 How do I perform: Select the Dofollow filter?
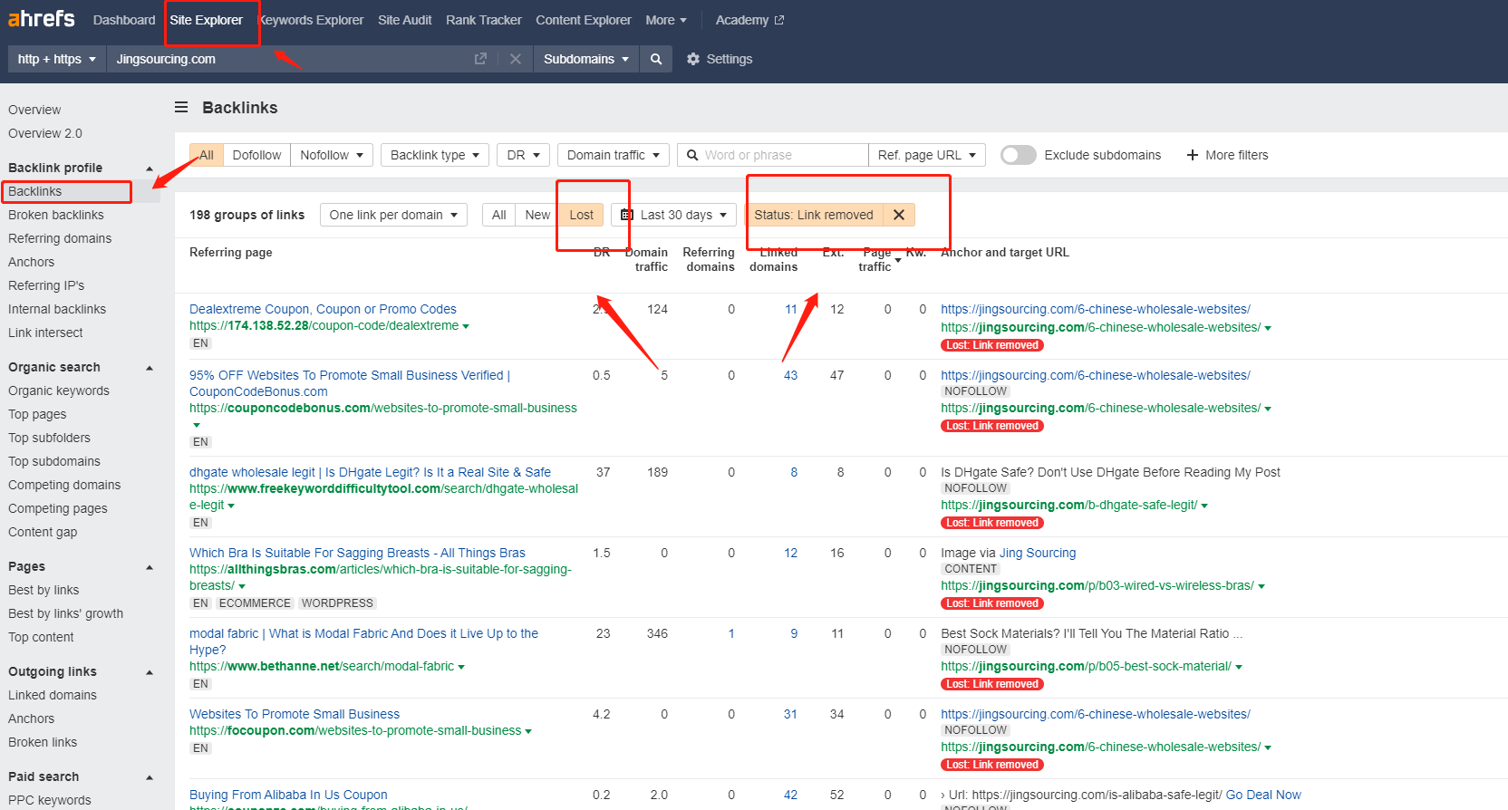pos(256,155)
